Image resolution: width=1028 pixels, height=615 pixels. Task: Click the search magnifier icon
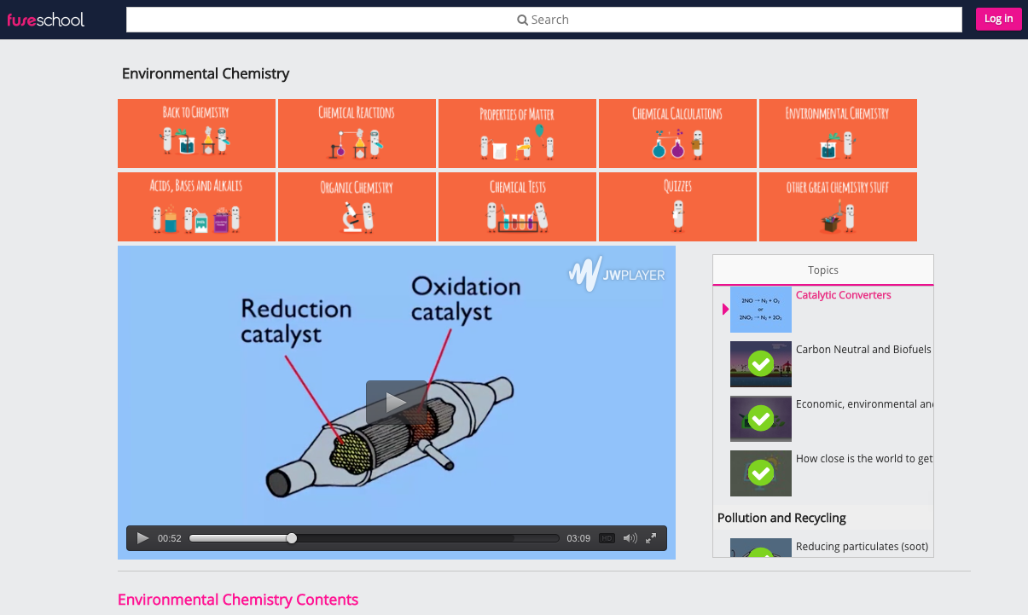522,19
